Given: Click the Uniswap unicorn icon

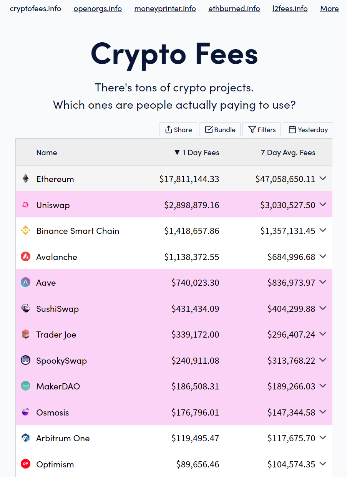Looking at the screenshot, I should (x=25, y=205).
